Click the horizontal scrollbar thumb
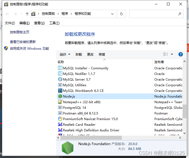 click(91, 138)
